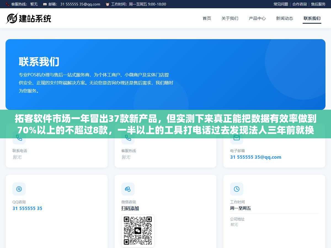
Task: Click the QQ咨询 card icon
Action: 19,189
